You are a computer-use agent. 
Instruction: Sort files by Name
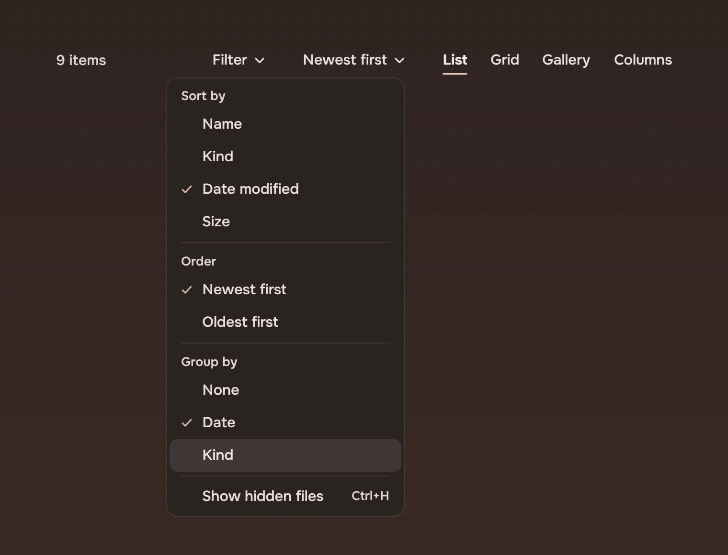[285, 124]
